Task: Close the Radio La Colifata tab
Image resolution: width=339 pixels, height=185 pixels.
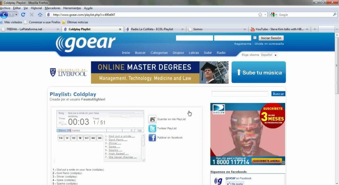Action: 182,29
